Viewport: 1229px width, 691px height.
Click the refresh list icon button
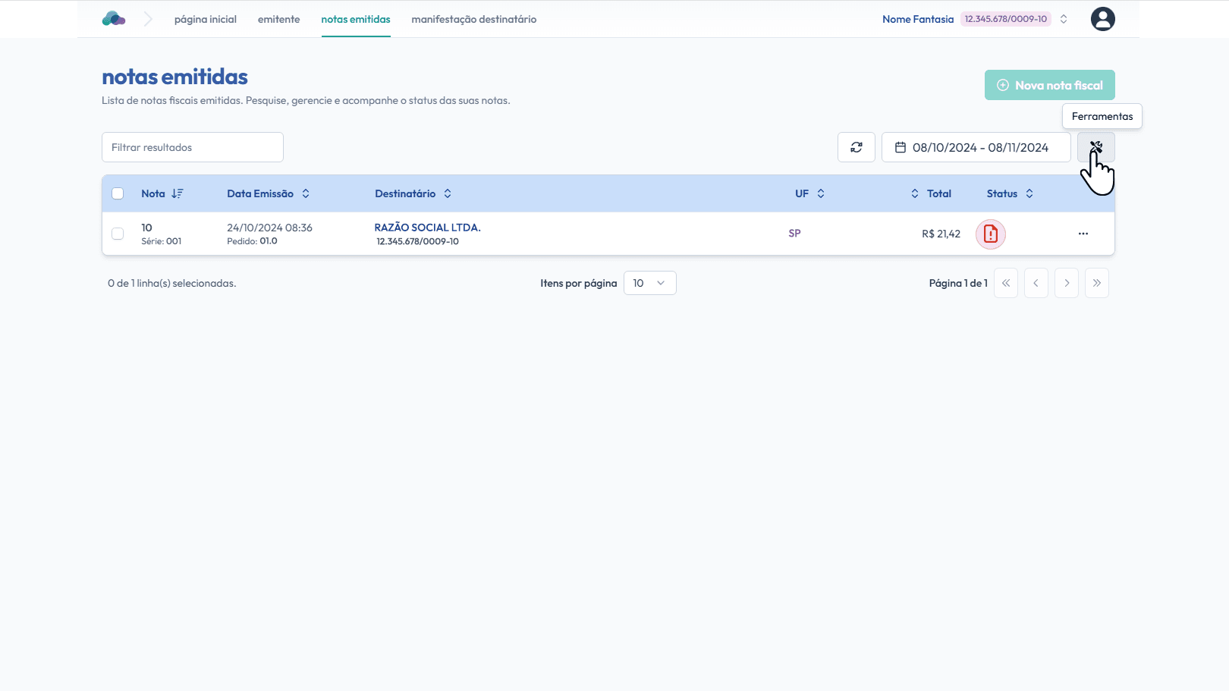pyautogui.click(x=856, y=147)
